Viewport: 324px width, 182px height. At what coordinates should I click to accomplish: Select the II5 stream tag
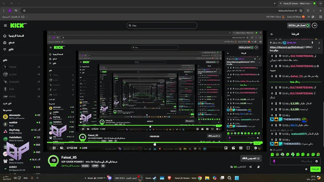click(x=103, y=166)
